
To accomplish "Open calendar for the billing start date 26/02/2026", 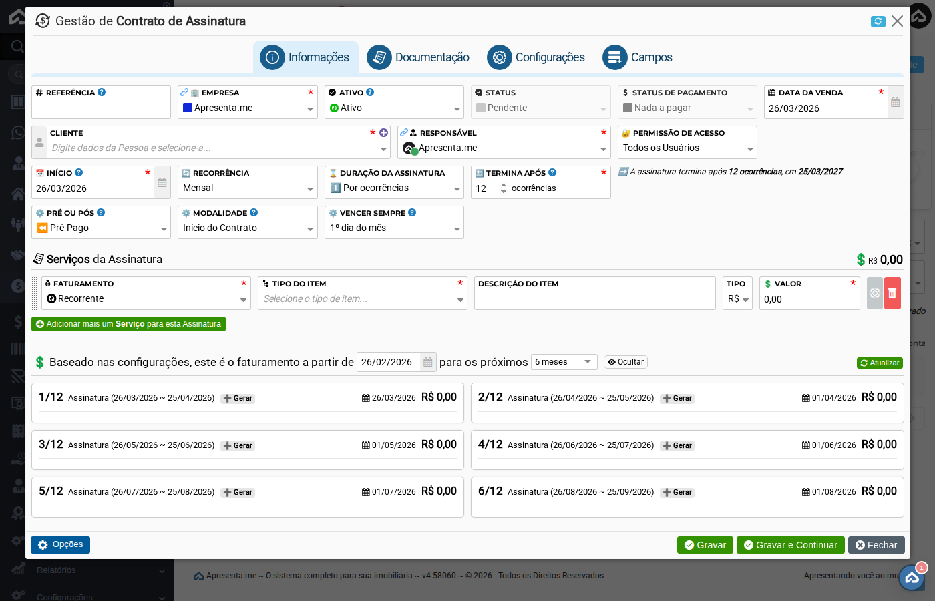I will 427,361.
